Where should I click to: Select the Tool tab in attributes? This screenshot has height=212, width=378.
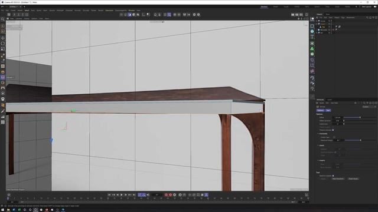328,111
